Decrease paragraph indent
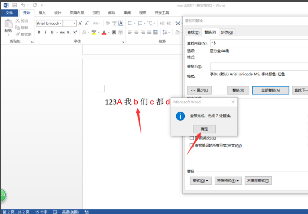This screenshot has height=214, width=308. (x=162, y=23)
